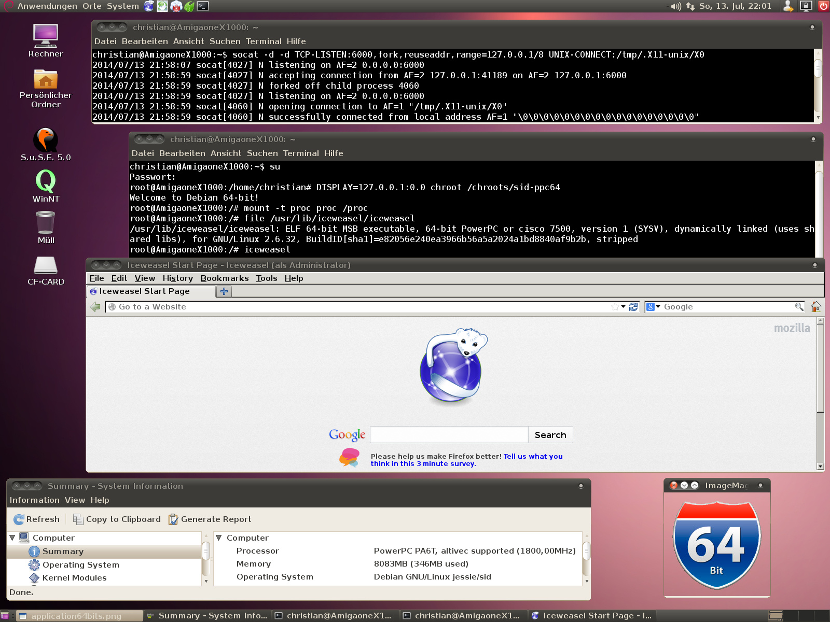Go back with Iceweasel green arrow
Viewport: 830px width, 622px height.
click(x=95, y=307)
